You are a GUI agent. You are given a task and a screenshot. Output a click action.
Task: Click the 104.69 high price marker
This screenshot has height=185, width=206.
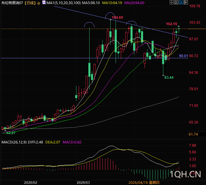click(x=117, y=18)
